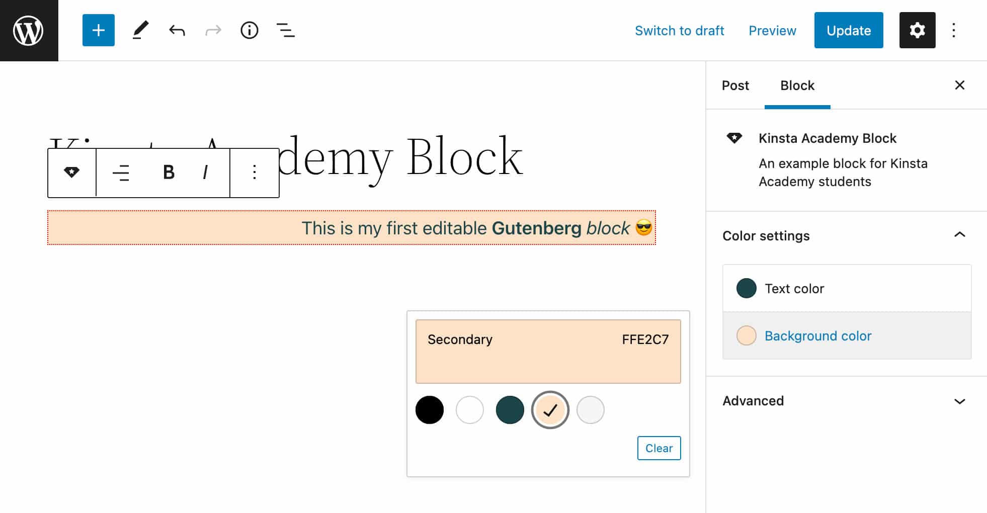This screenshot has height=513, width=987.
Task: Choose the dark teal color swatch in picker
Action: 510,410
